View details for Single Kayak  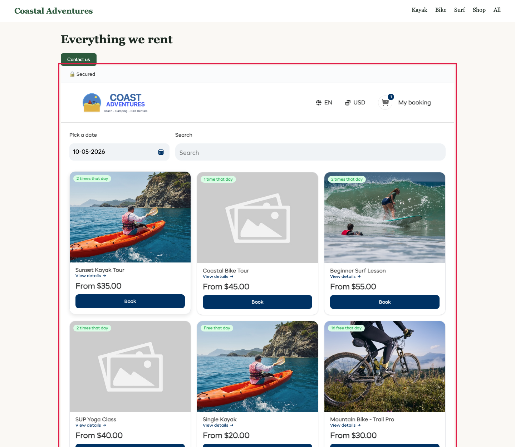pyautogui.click(x=218, y=425)
